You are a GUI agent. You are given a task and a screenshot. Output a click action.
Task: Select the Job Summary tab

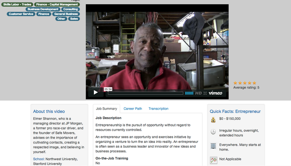pyautogui.click(x=106, y=109)
